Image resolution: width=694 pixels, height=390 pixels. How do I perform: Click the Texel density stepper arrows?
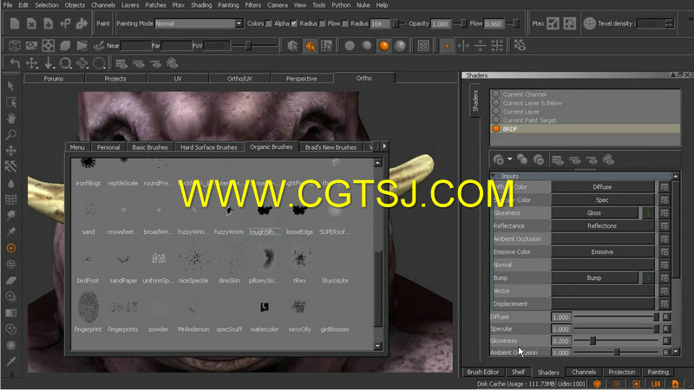669,23
